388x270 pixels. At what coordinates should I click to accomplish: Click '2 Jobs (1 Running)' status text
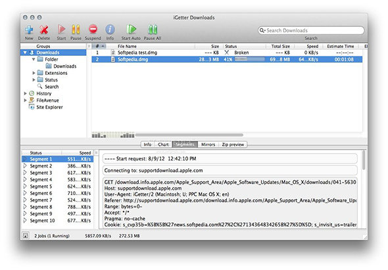tap(52, 236)
